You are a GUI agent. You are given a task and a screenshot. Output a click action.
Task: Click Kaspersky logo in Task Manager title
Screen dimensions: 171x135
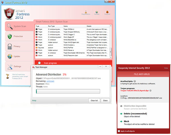click(x=33, y=67)
